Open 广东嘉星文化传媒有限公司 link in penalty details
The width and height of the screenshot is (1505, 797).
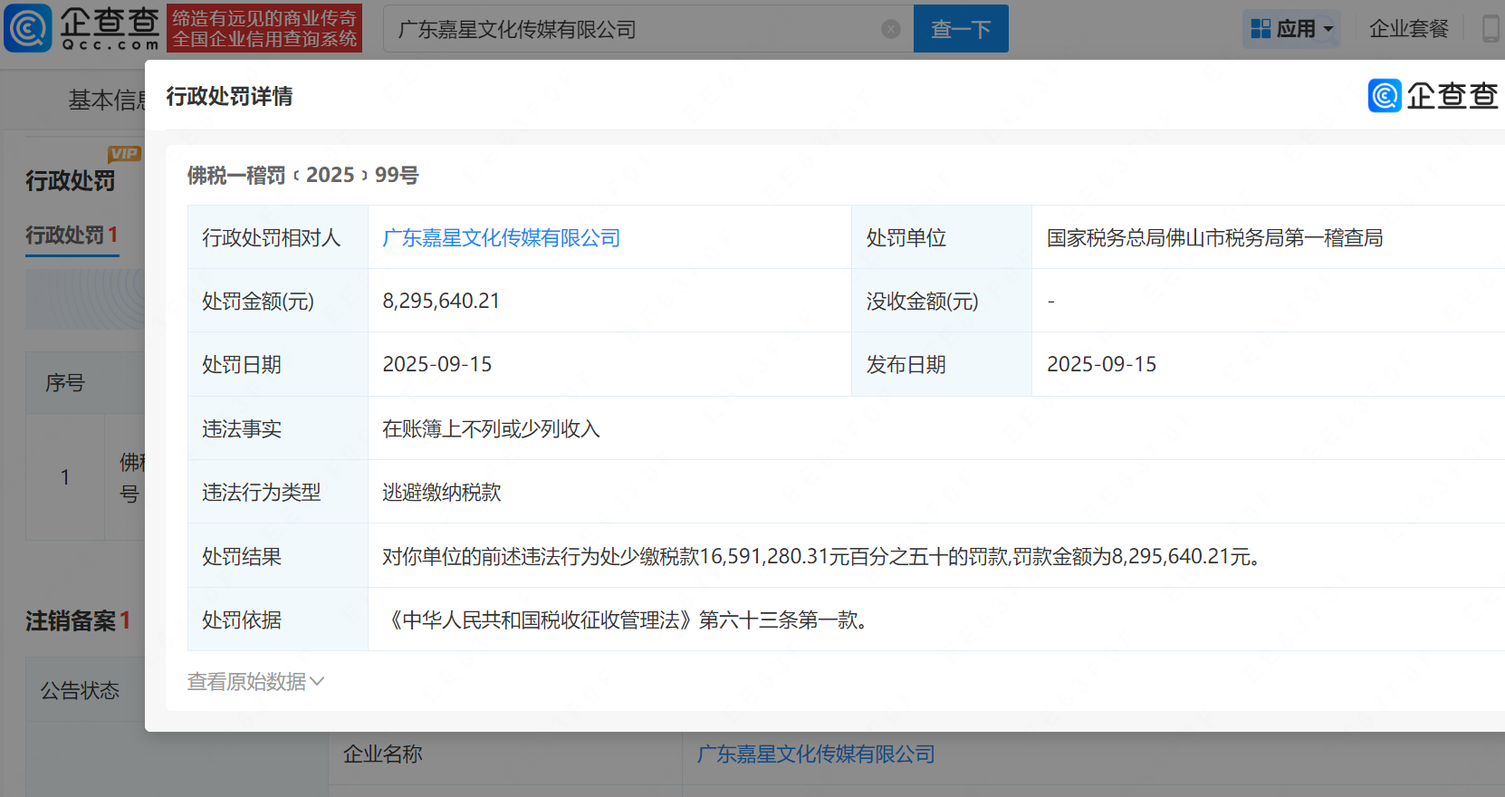(x=501, y=237)
